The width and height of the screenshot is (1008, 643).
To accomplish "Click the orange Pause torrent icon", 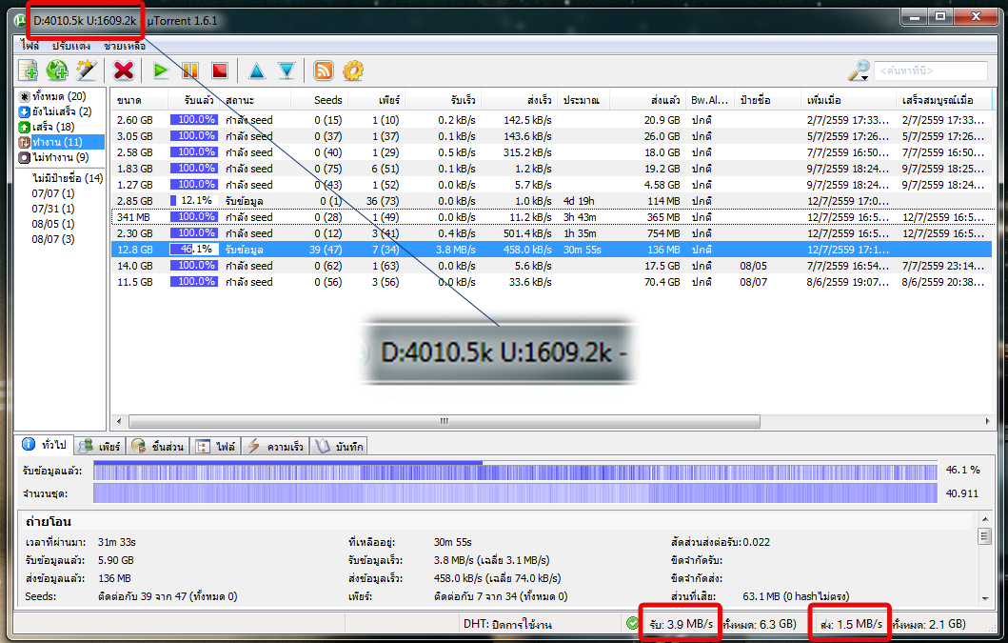I will (x=190, y=70).
